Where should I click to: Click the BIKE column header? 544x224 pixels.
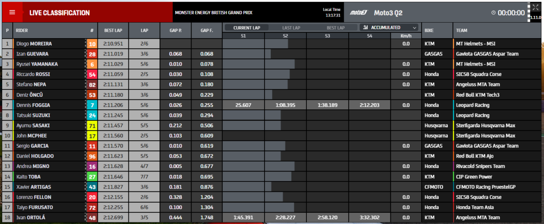429,31
